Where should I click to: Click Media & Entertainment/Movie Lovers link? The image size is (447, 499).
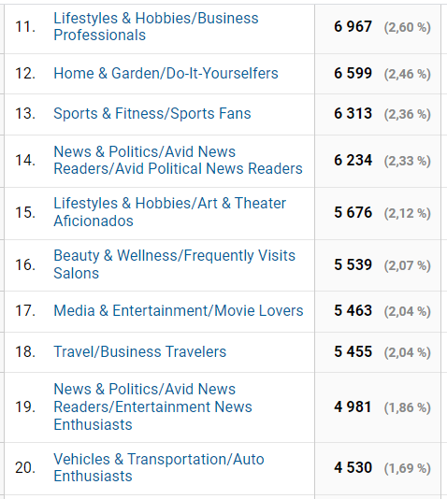[x=179, y=310]
